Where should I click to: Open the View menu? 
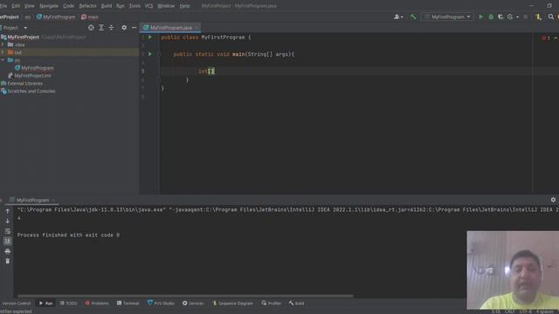click(29, 6)
